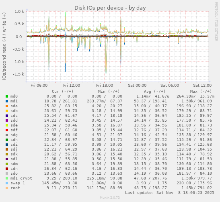Click the sdd purple legend swatch
The image size is (220, 202).
(x=7, y=120)
